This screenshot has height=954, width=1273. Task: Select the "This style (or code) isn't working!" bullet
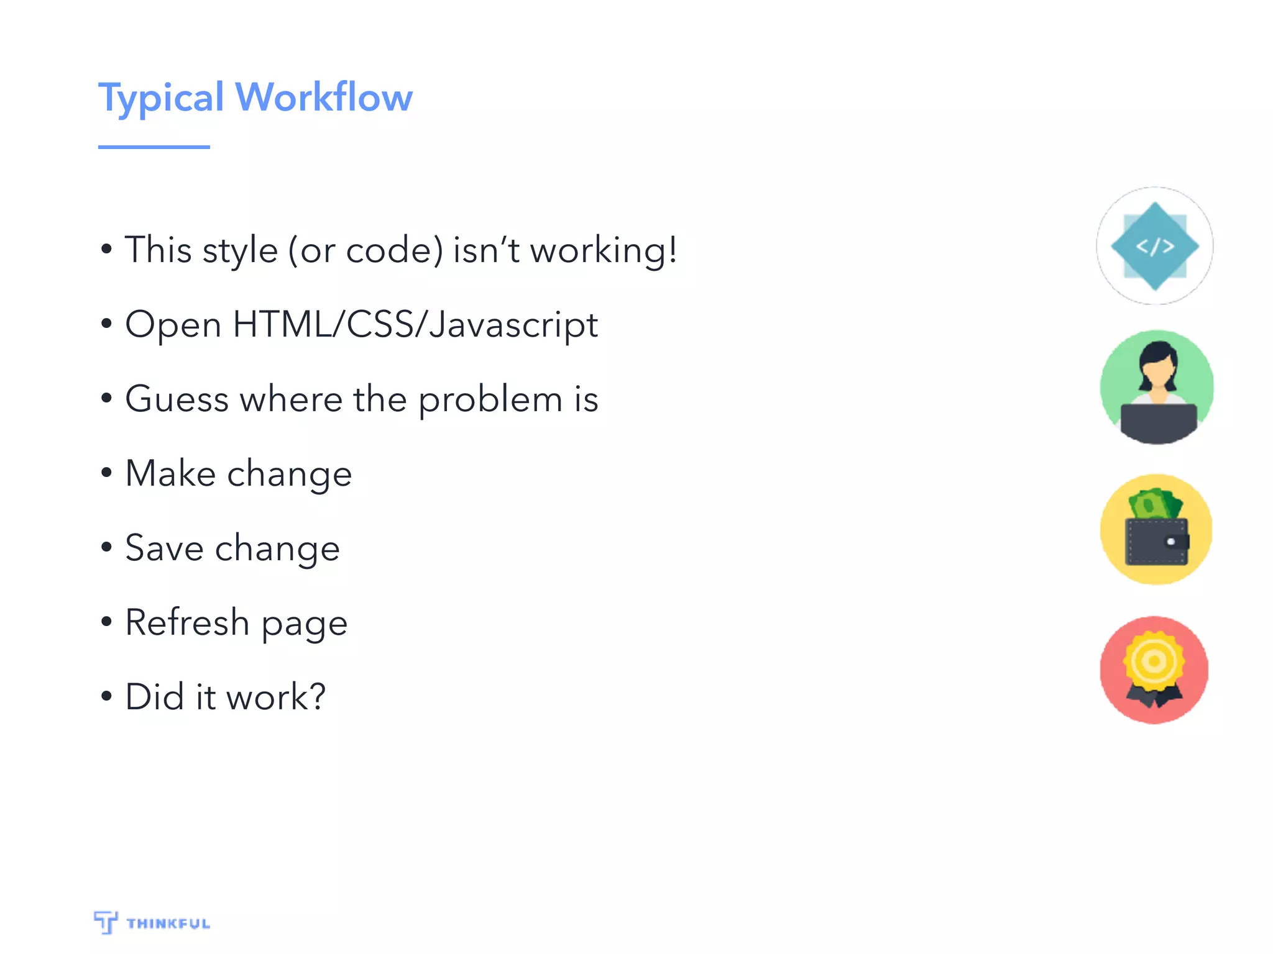tap(389, 251)
